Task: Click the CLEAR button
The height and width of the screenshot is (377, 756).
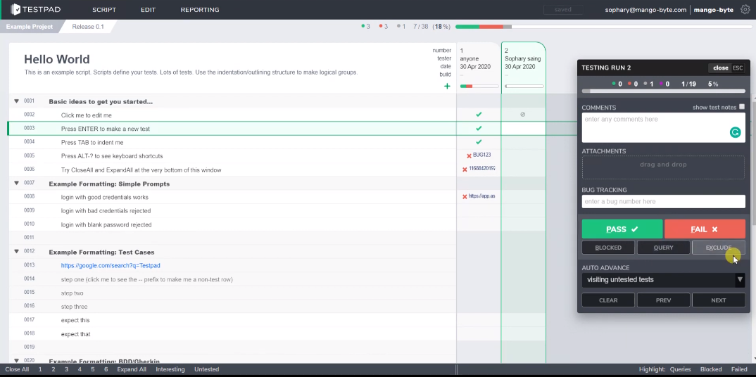Action: click(608, 300)
